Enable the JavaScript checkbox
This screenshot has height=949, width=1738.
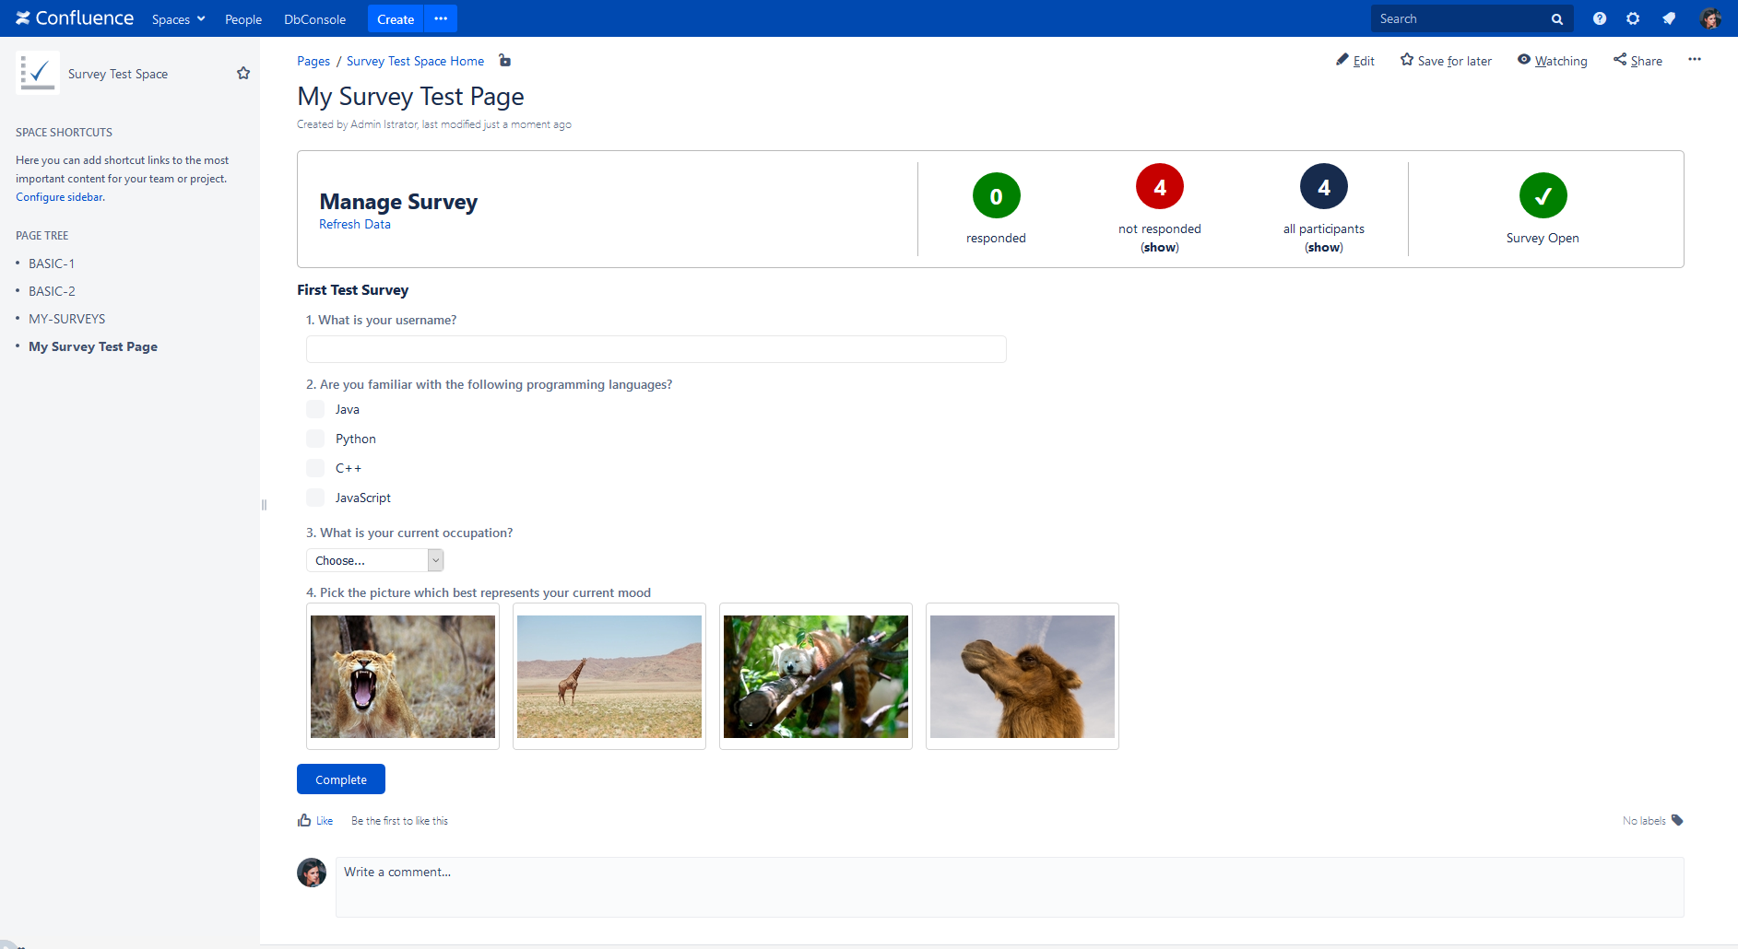pyautogui.click(x=315, y=498)
